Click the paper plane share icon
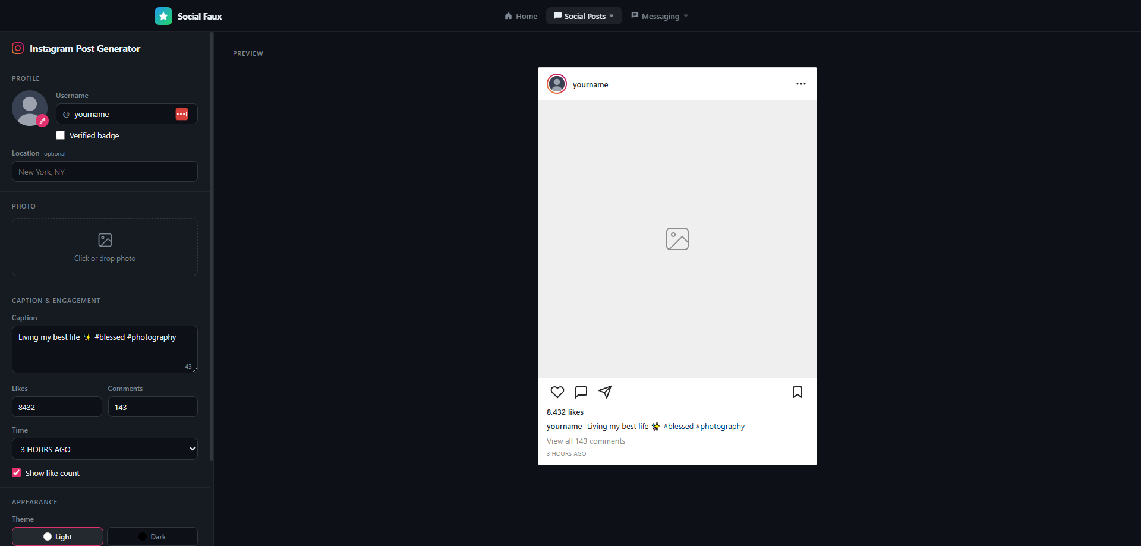The width and height of the screenshot is (1141, 546). [x=604, y=392]
